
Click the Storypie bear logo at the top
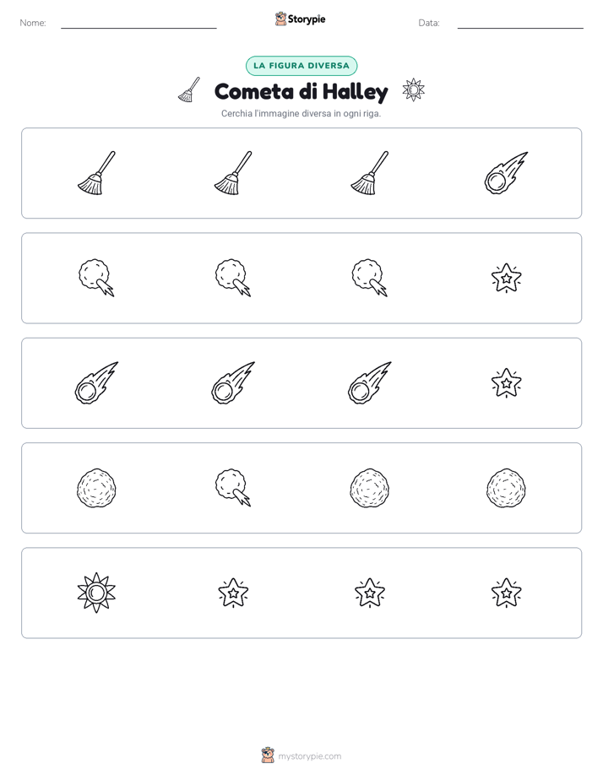281,19
